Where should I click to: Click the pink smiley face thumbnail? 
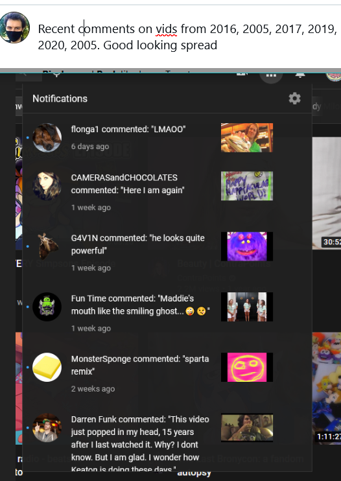247,367
